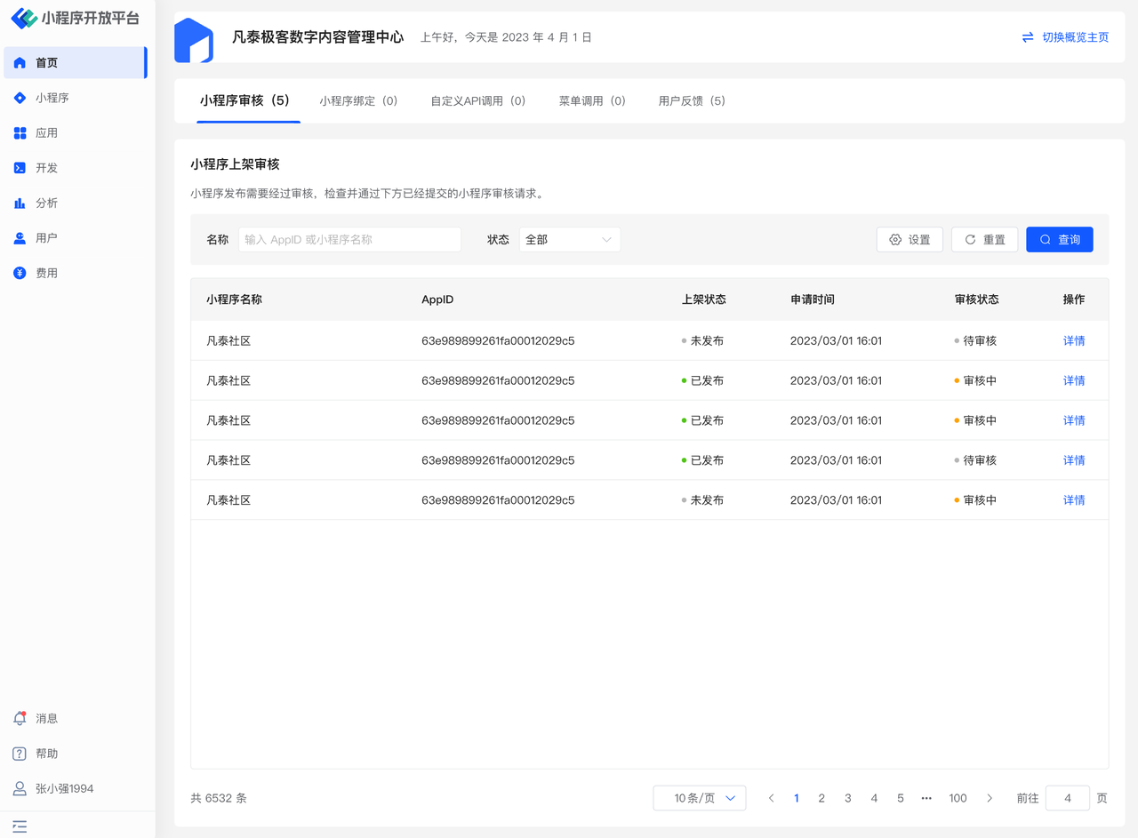Click the 费用 yen coin icon
The width and height of the screenshot is (1138, 838).
tap(20, 274)
